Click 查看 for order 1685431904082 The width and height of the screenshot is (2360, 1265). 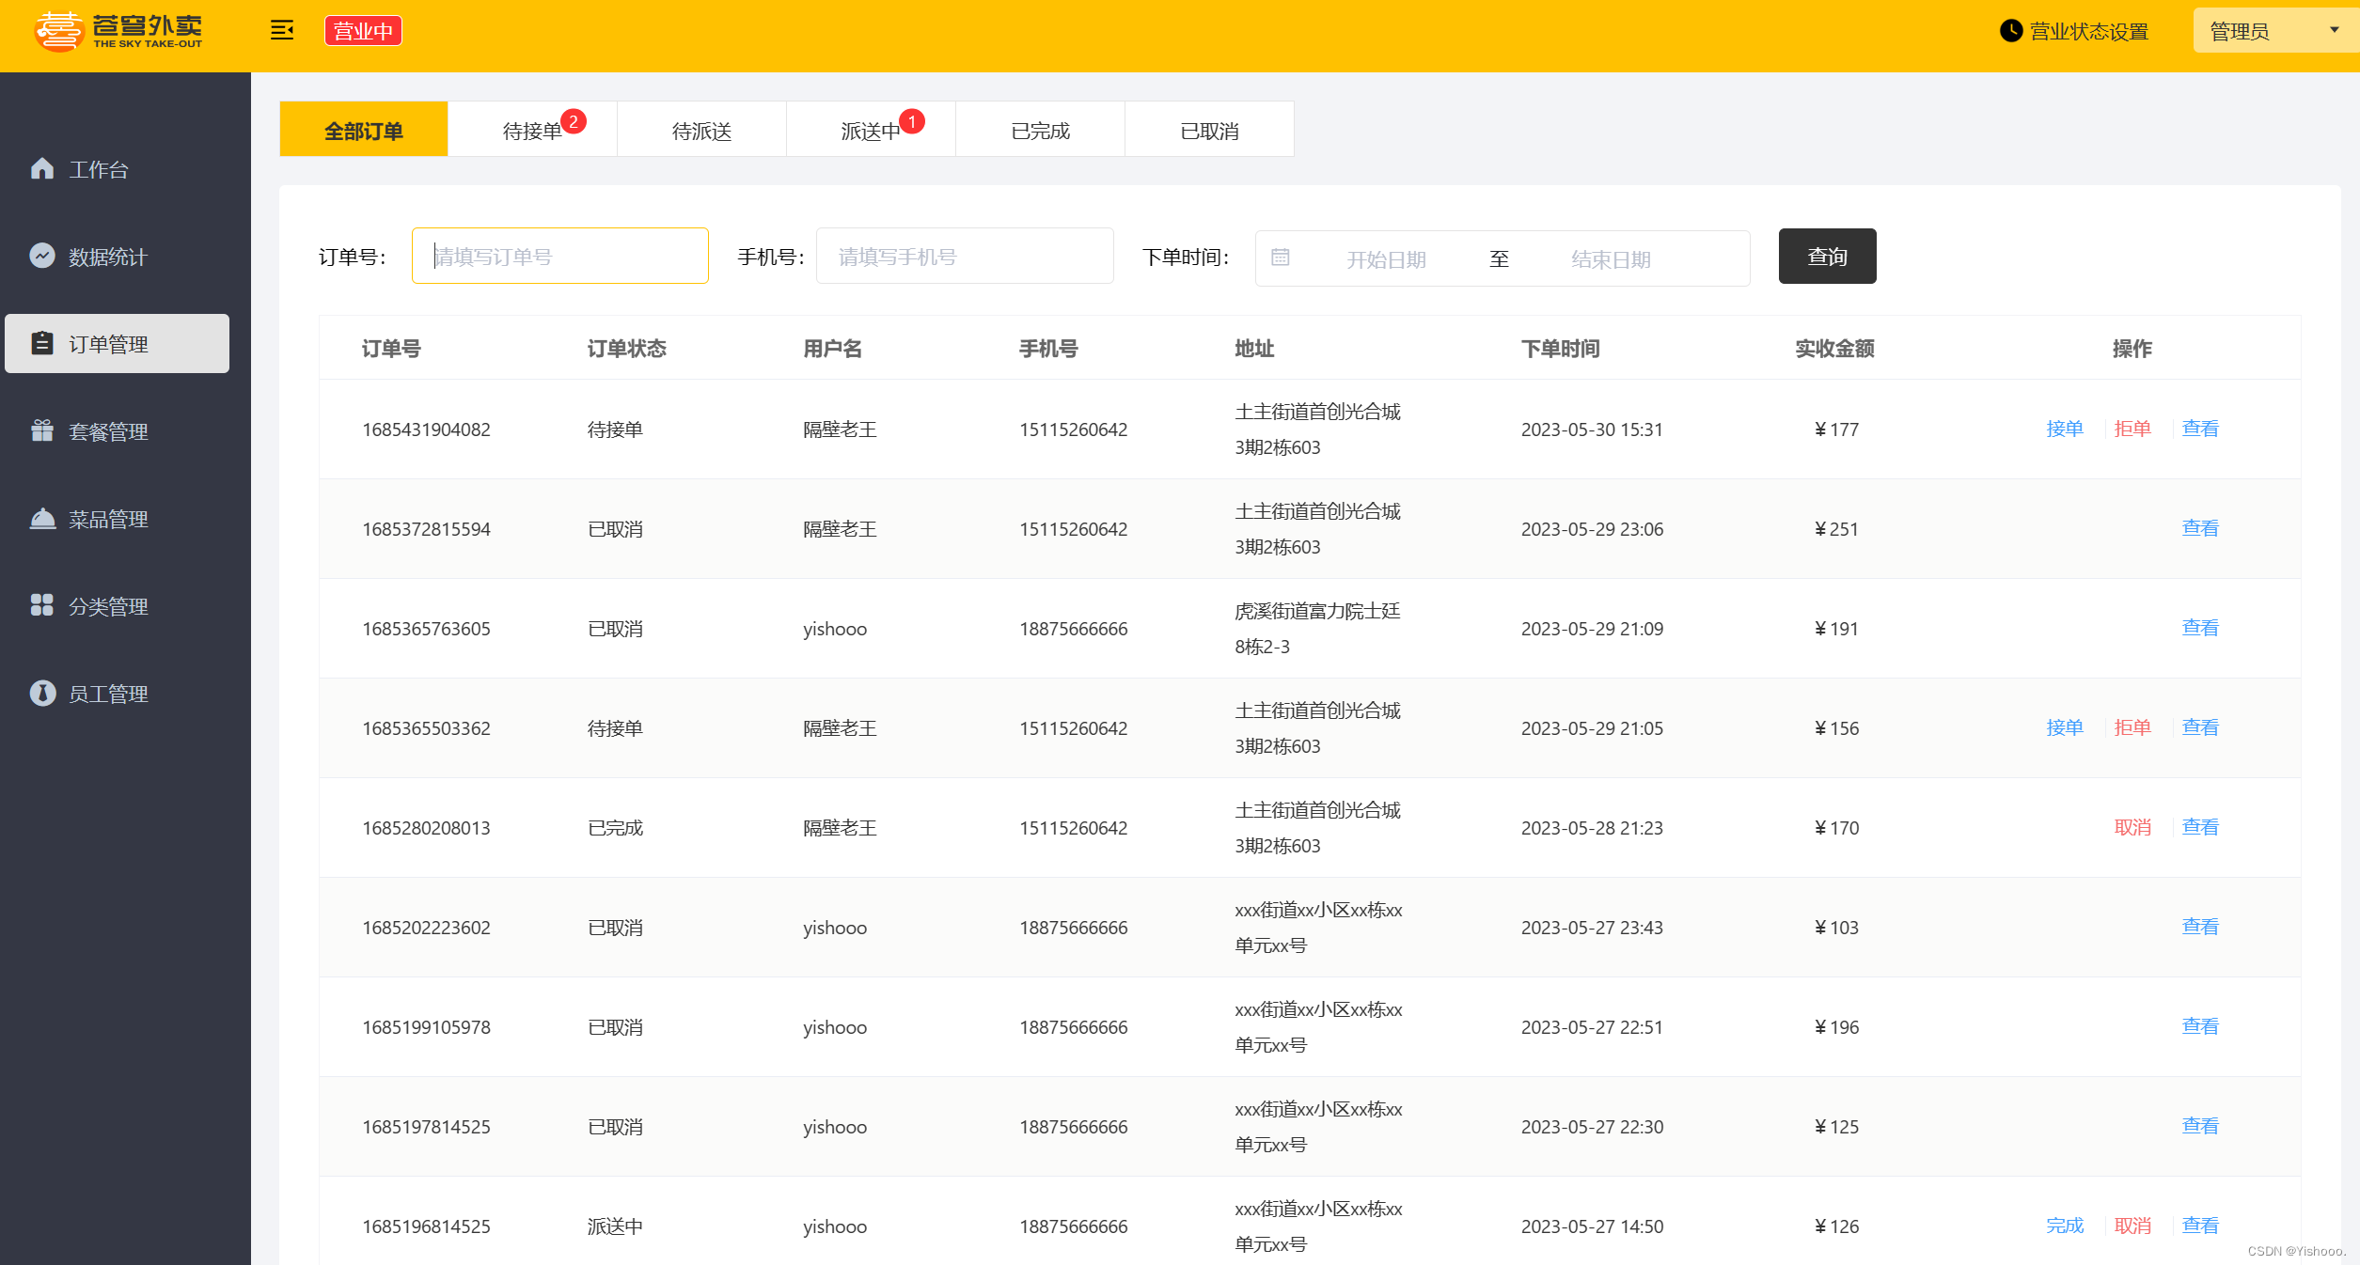(x=2200, y=429)
